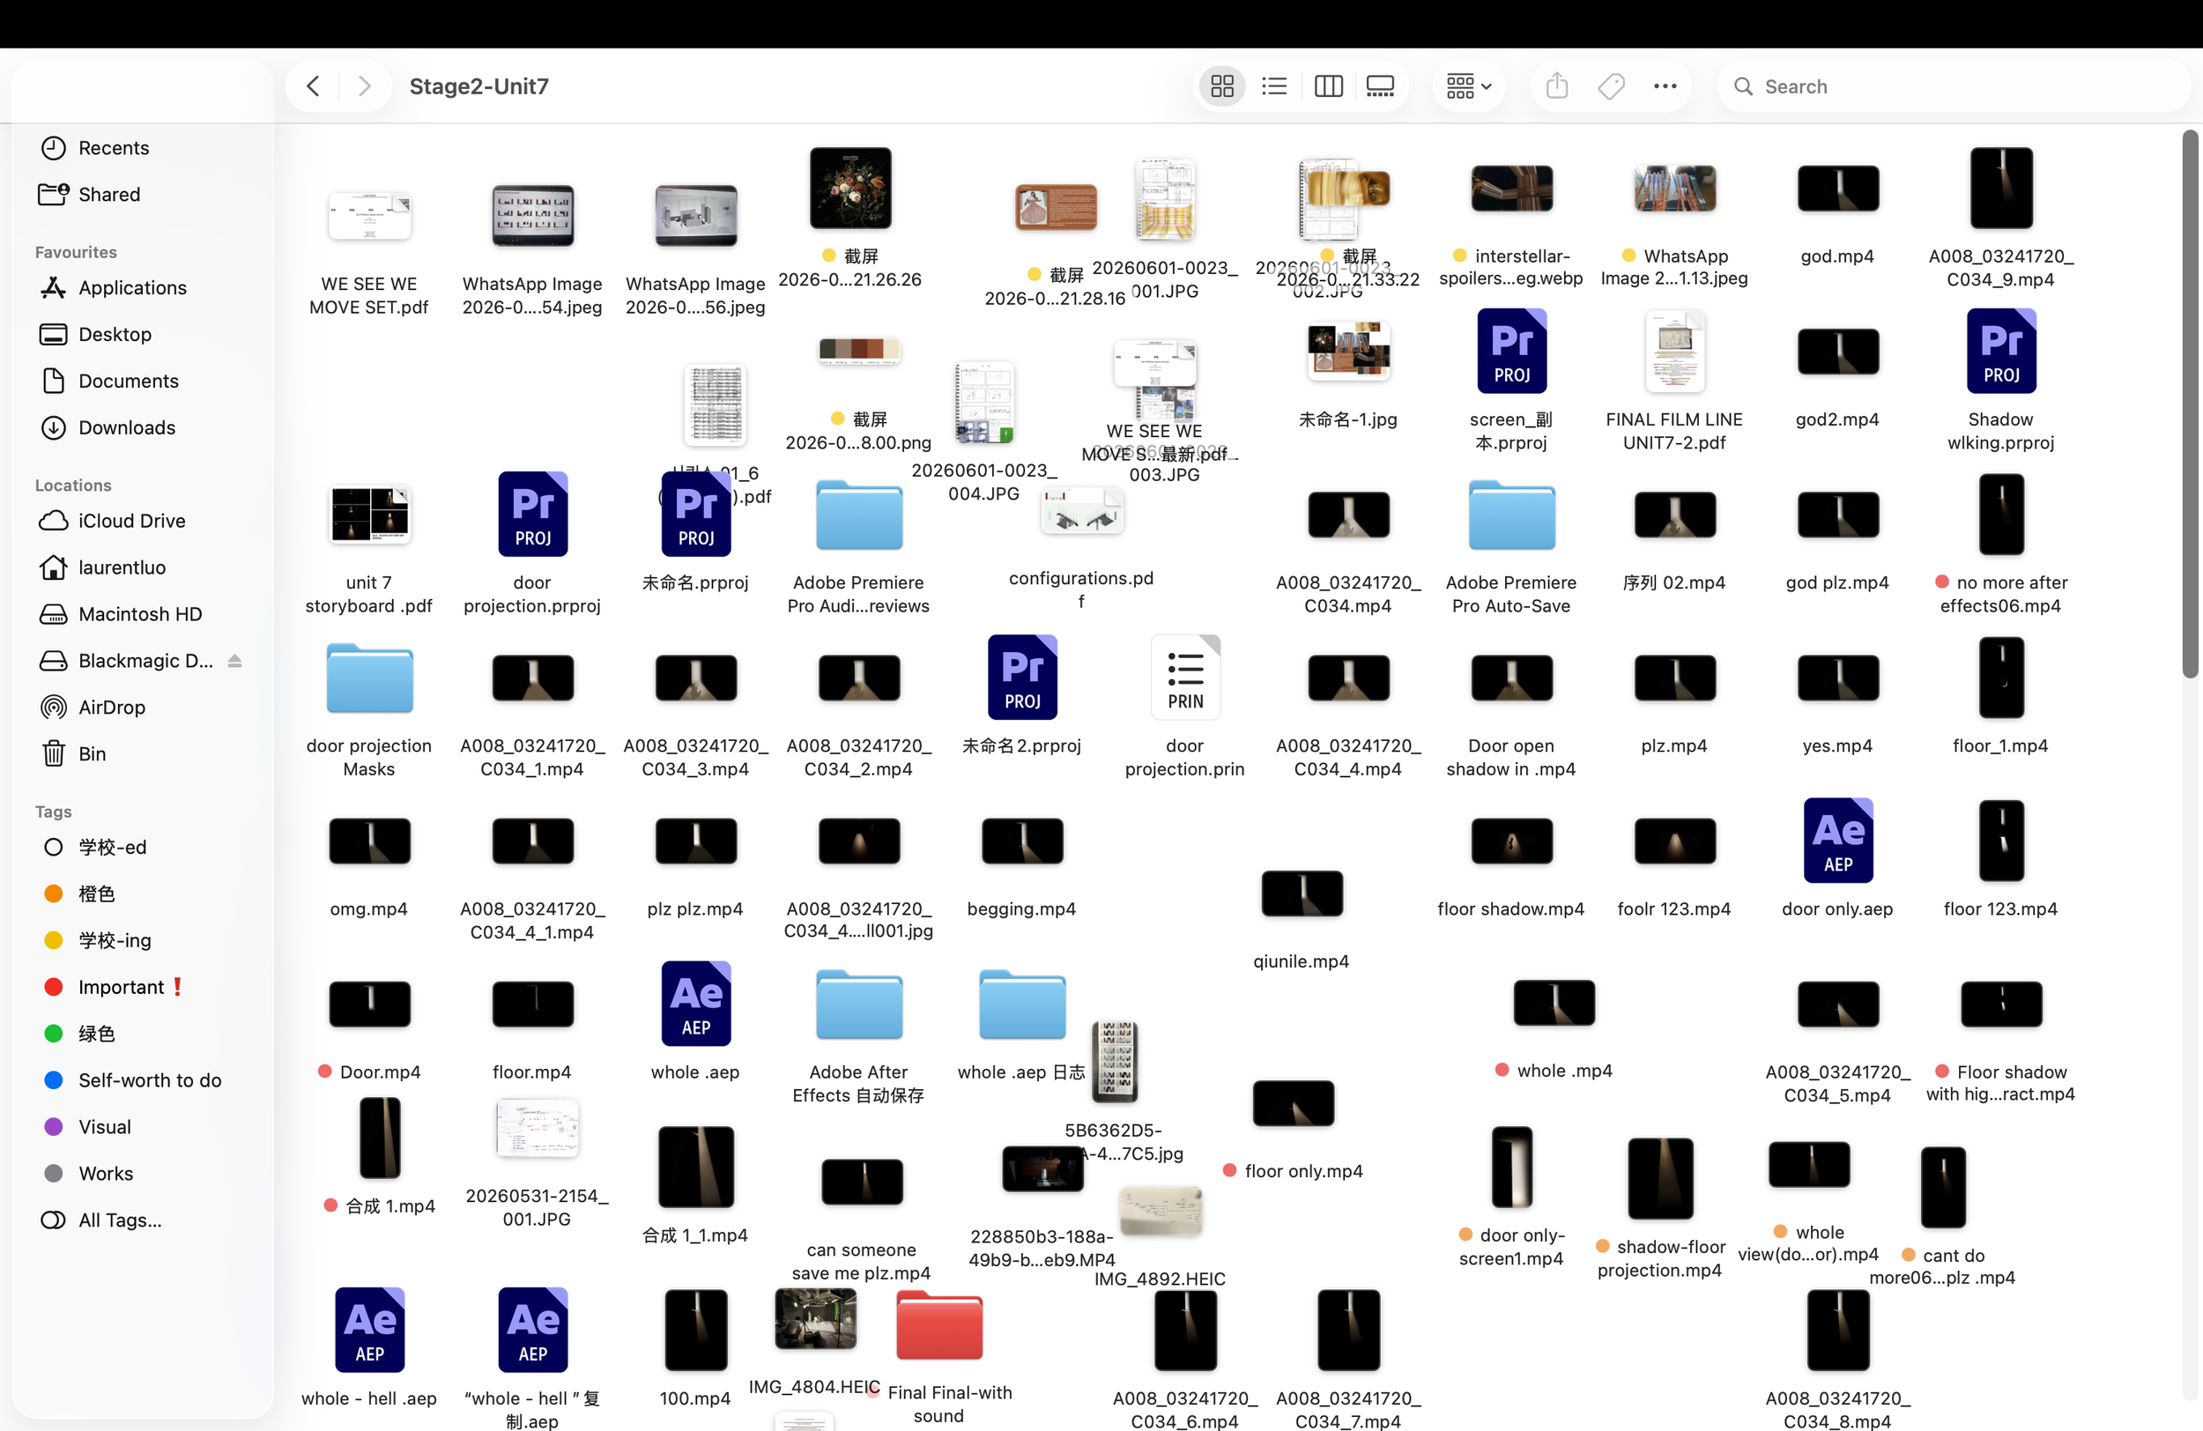Select the Adobe Premiere Pro Auto-Save folder
The width and height of the screenshot is (2203, 1431).
(1511, 515)
